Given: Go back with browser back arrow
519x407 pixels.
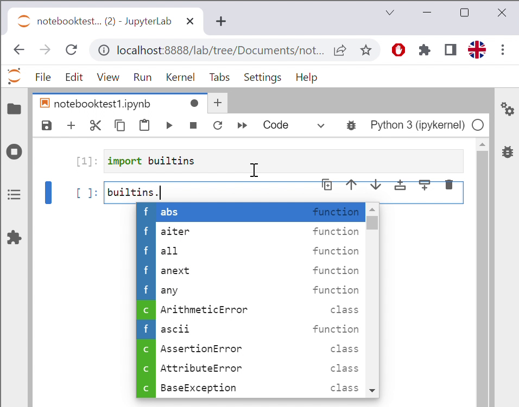Looking at the screenshot, I should pyautogui.click(x=19, y=50).
